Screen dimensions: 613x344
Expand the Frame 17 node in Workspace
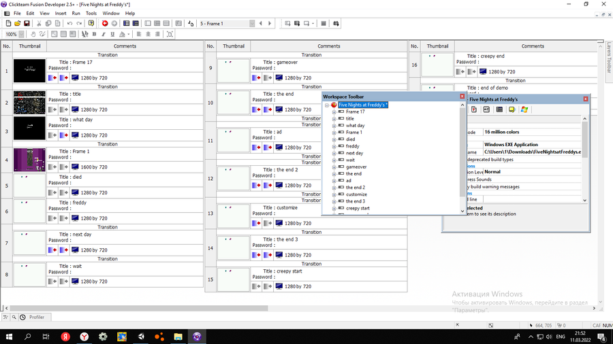pos(334,112)
